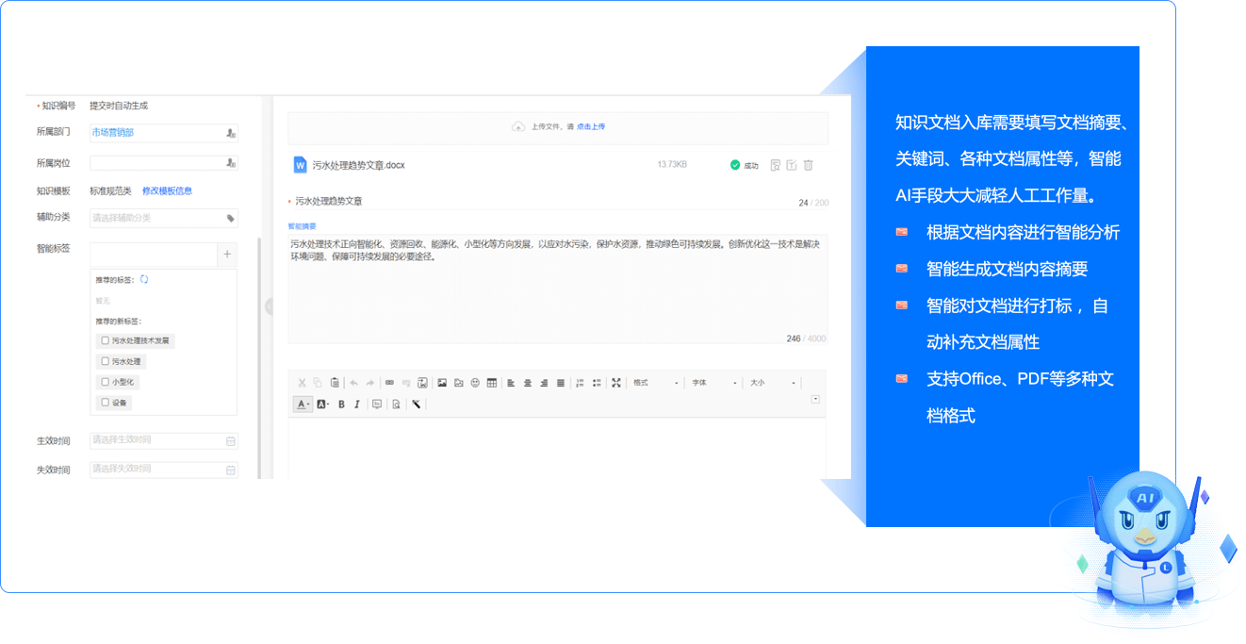This screenshot has width=1246, height=644.
Task: Insert a numbered list in the editor
Action: (580, 383)
